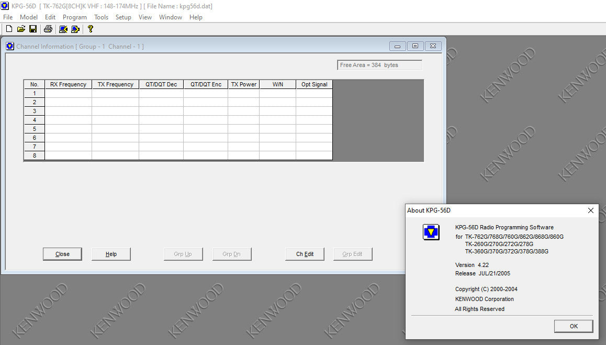Click the Grp Dn button
Image resolution: width=606 pixels, height=345 pixels.
coord(231,254)
